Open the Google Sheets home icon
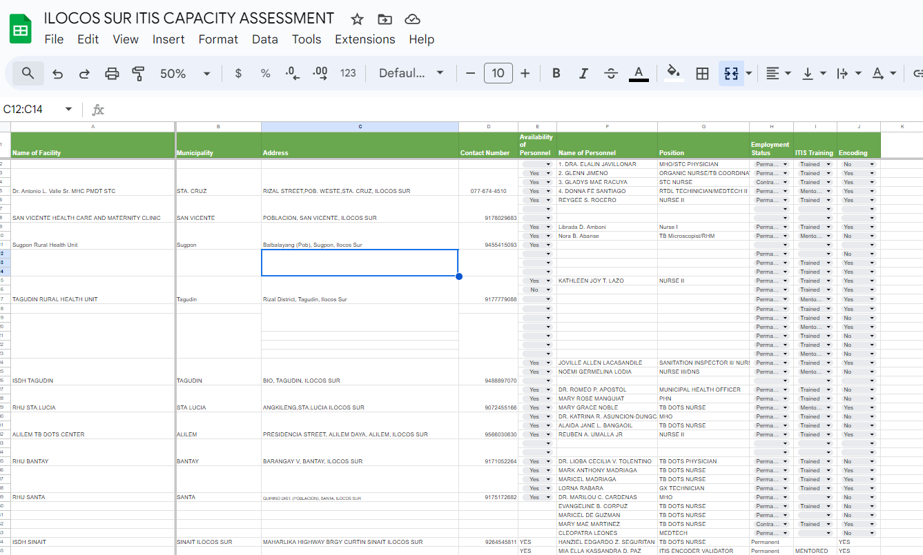The image size is (923, 555). coord(21,30)
